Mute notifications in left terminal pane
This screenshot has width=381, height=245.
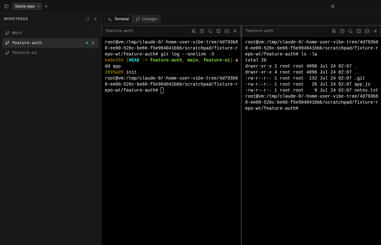[194, 31]
